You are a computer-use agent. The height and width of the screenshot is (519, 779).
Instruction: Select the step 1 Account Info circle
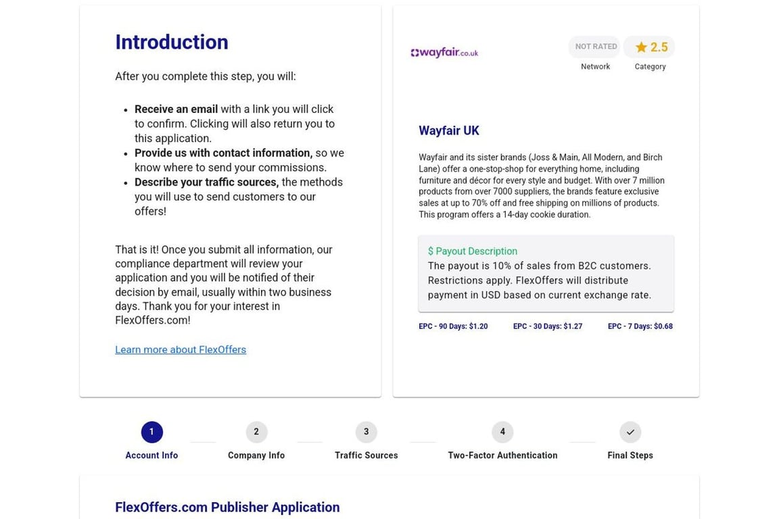[x=151, y=432]
